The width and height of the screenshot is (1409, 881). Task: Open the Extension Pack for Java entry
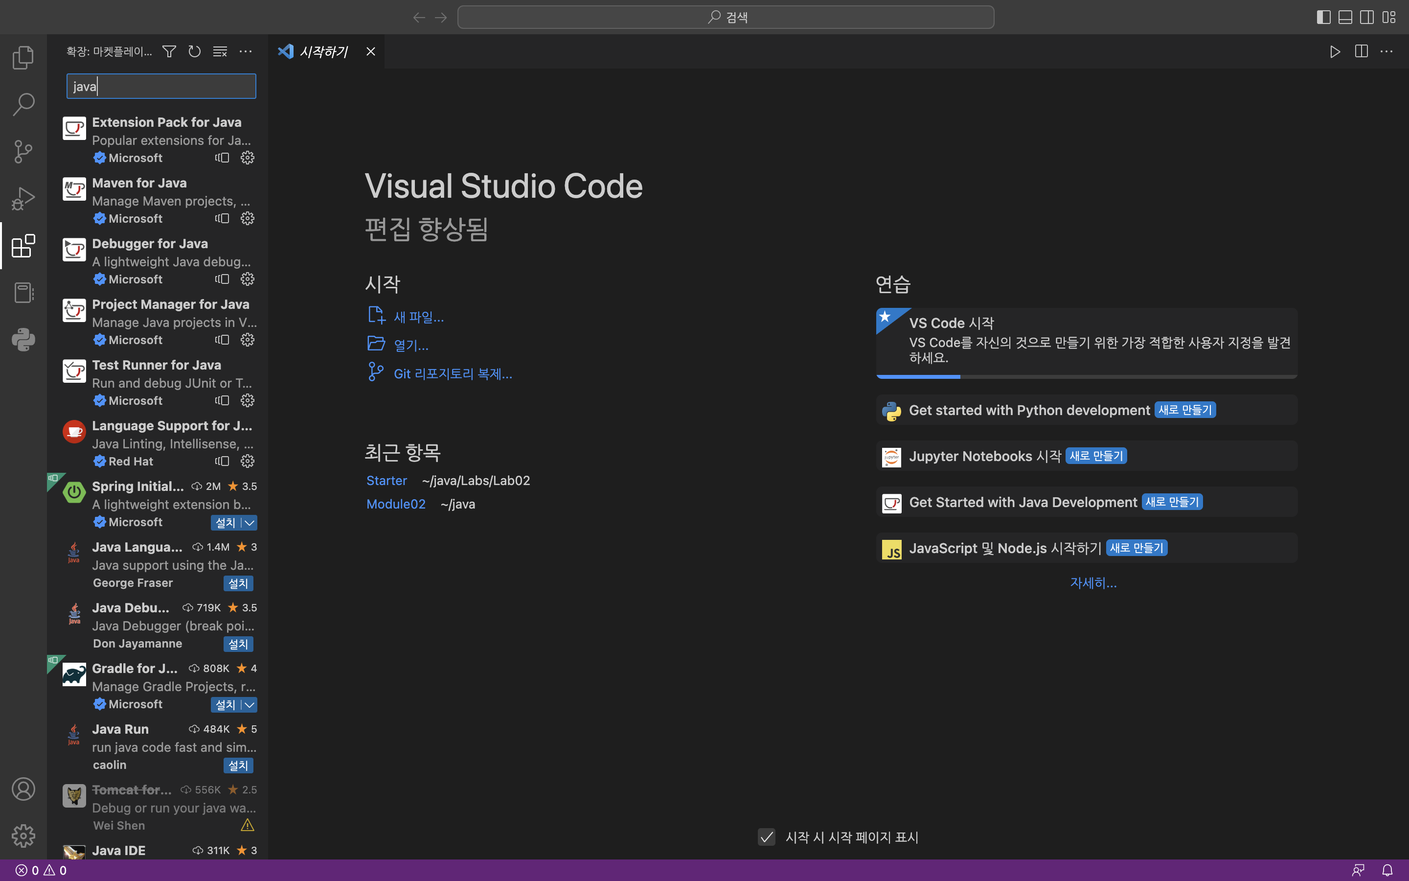(166, 122)
